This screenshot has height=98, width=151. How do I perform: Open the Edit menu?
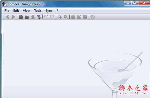pos(16,11)
